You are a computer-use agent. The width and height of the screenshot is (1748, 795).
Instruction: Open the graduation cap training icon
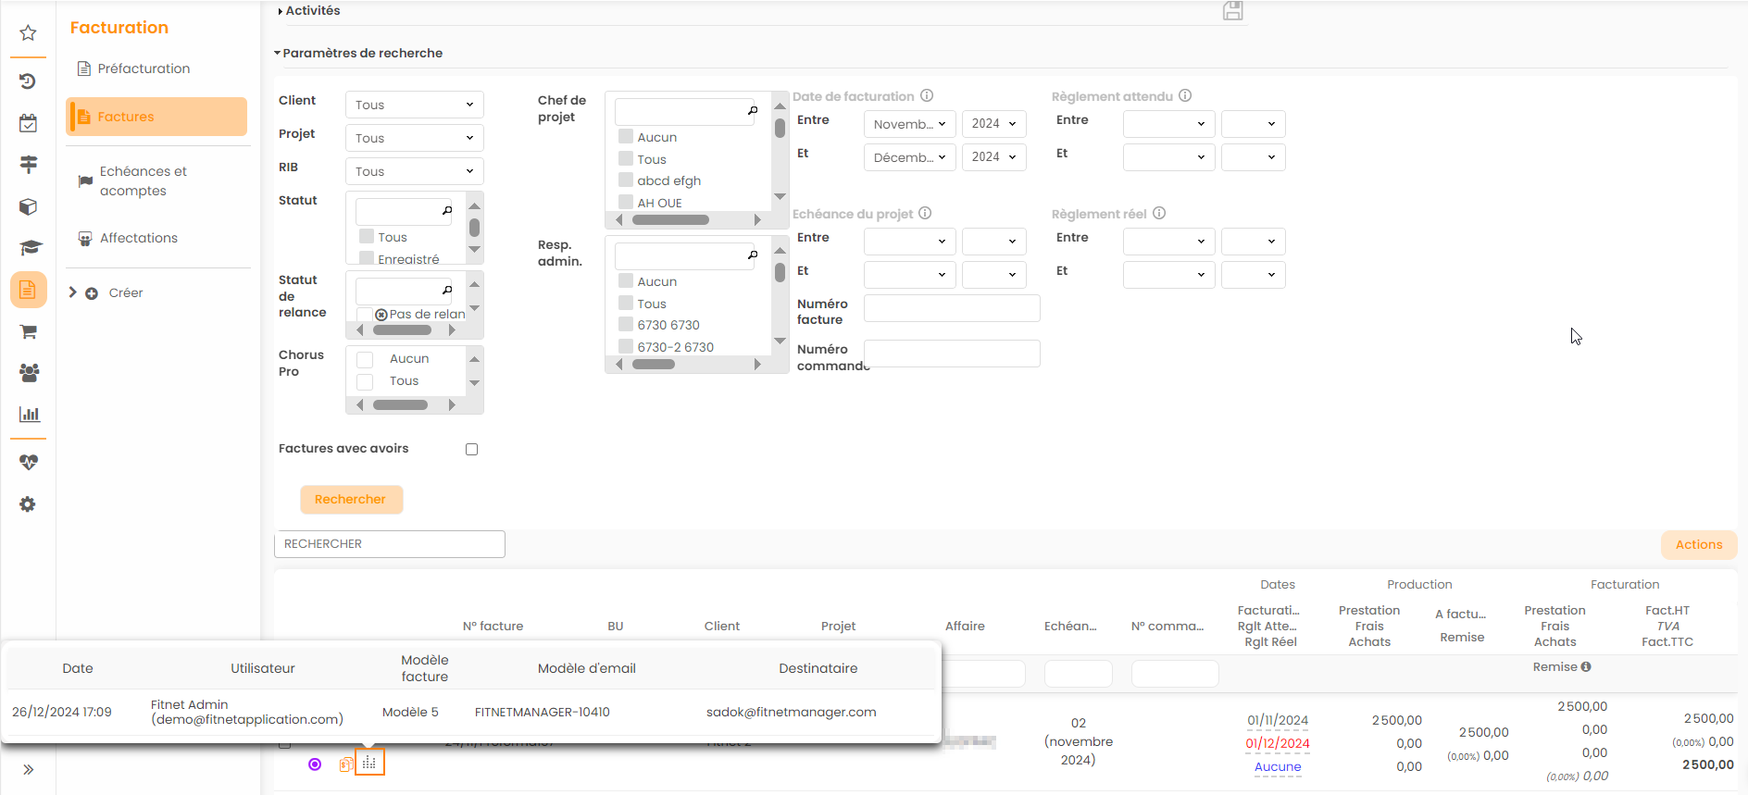[x=30, y=248]
